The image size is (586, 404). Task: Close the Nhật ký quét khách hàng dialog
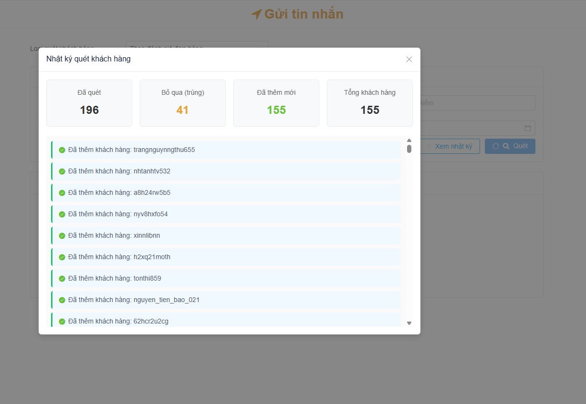tap(409, 60)
